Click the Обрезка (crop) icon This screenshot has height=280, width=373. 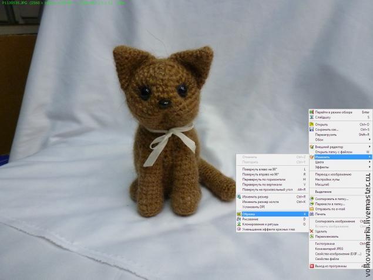(x=238, y=214)
